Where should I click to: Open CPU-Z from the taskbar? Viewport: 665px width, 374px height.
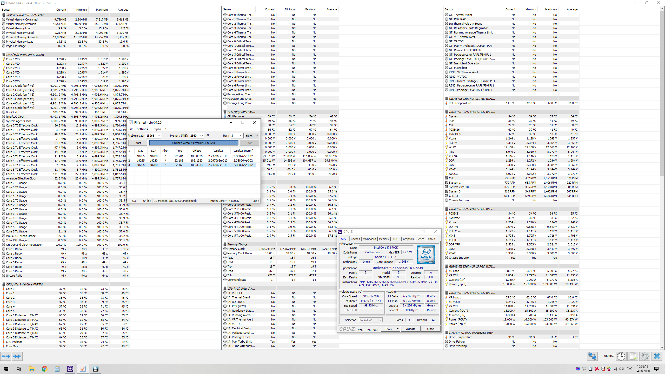point(70,369)
